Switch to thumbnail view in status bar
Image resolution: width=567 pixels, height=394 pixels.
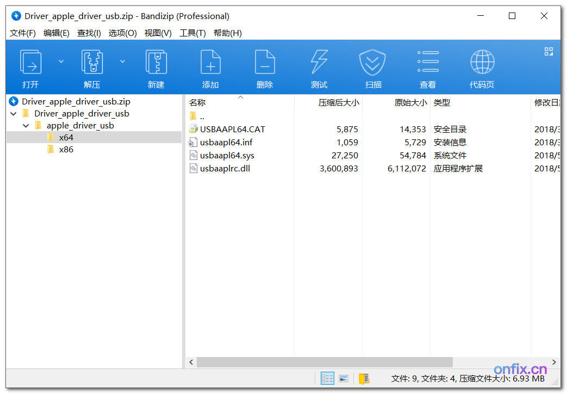343,378
